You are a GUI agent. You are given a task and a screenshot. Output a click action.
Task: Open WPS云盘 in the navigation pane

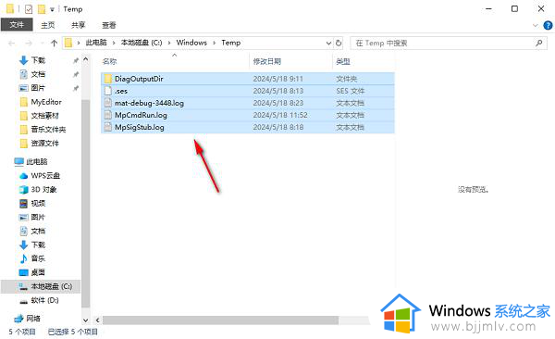(45, 176)
